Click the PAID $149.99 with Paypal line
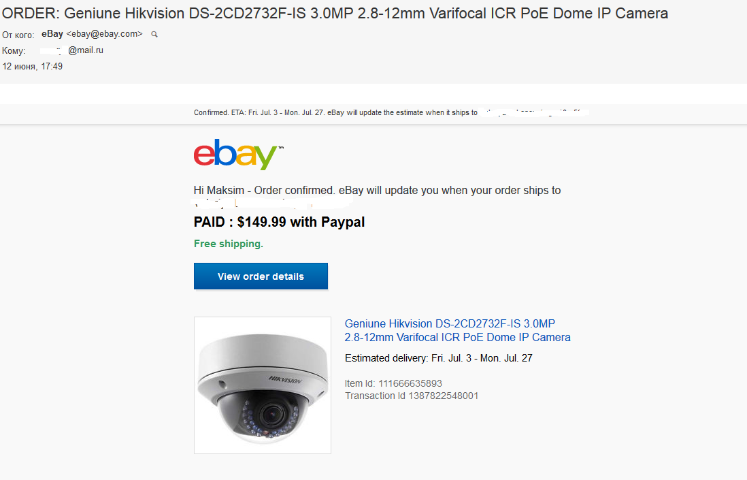This screenshot has height=480, width=747. [x=279, y=222]
